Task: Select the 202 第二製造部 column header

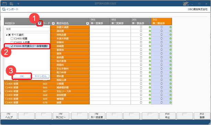Action: (x=162, y=22)
